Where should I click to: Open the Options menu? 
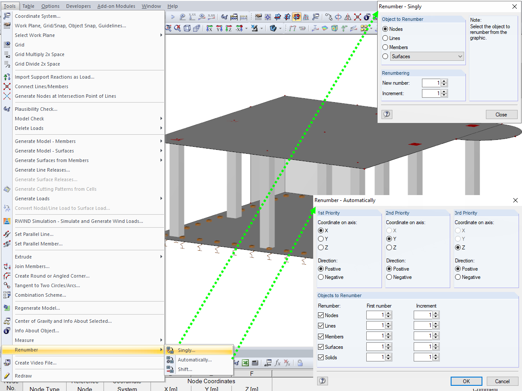click(50, 6)
